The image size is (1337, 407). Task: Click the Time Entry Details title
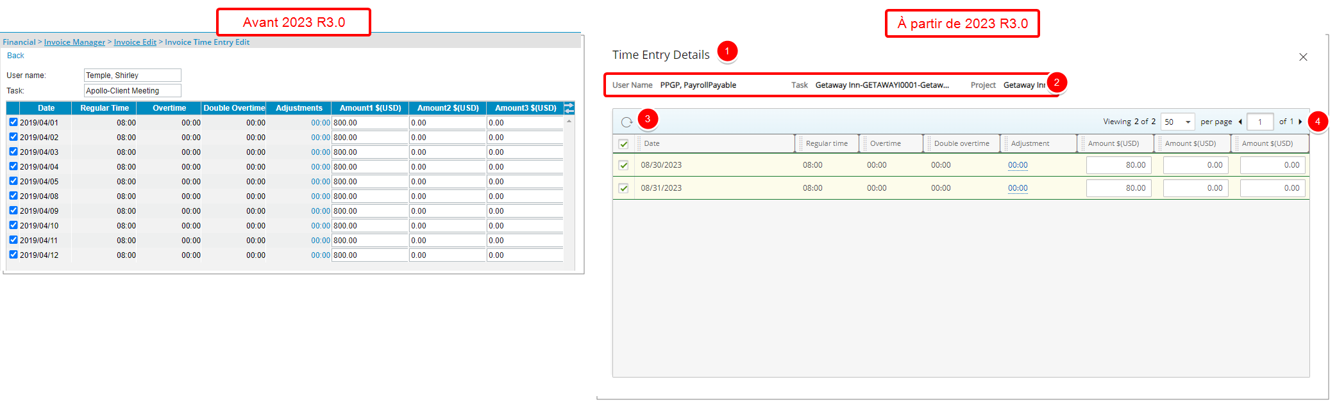pyautogui.click(x=660, y=55)
